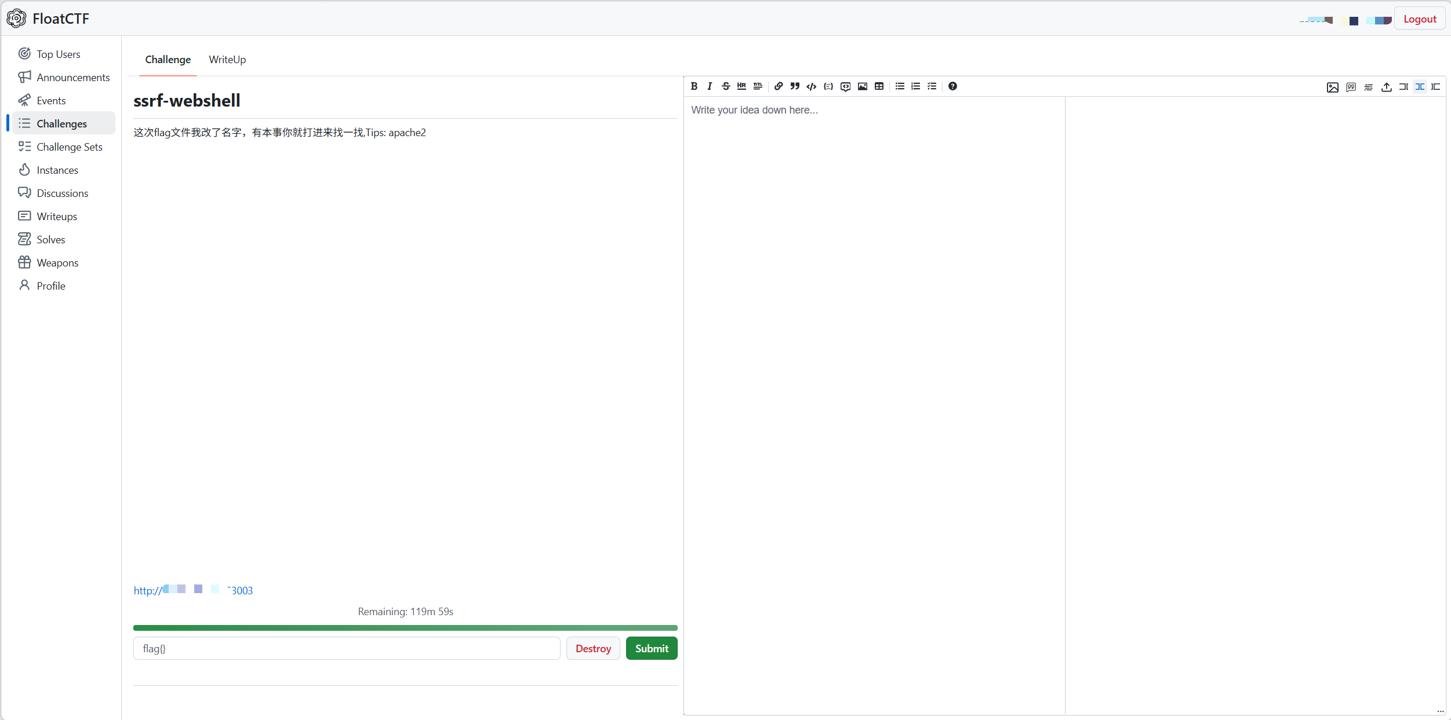Go to Profile page

point(63,286)
